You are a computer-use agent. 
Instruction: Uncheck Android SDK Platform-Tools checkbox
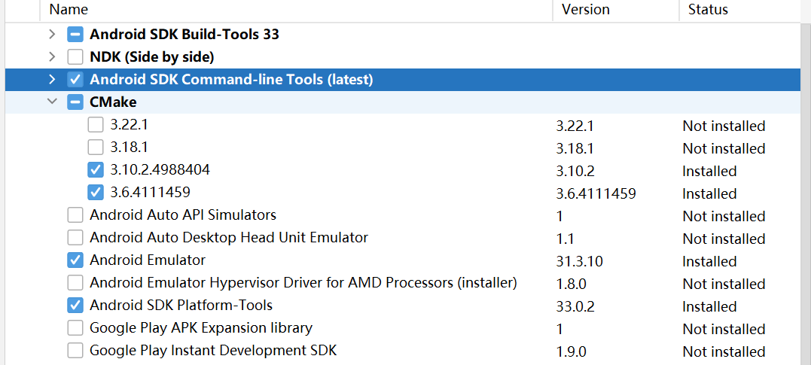75,306
